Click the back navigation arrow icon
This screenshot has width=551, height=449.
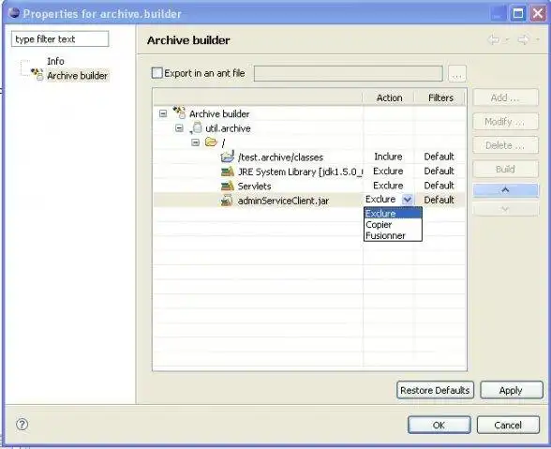tap(494, 39)
